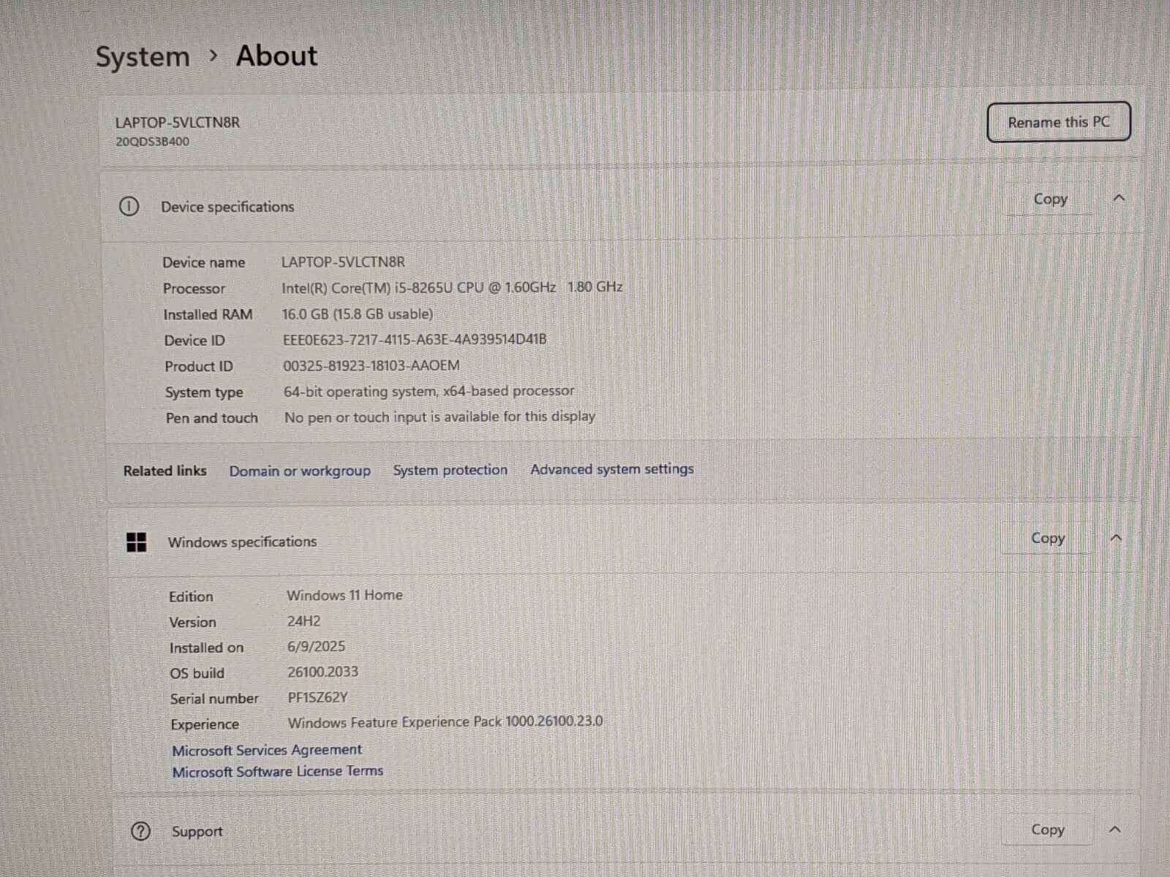1170x877 pixels.
Task: Click the Rename this PC button
Action: click(1059, 122)
